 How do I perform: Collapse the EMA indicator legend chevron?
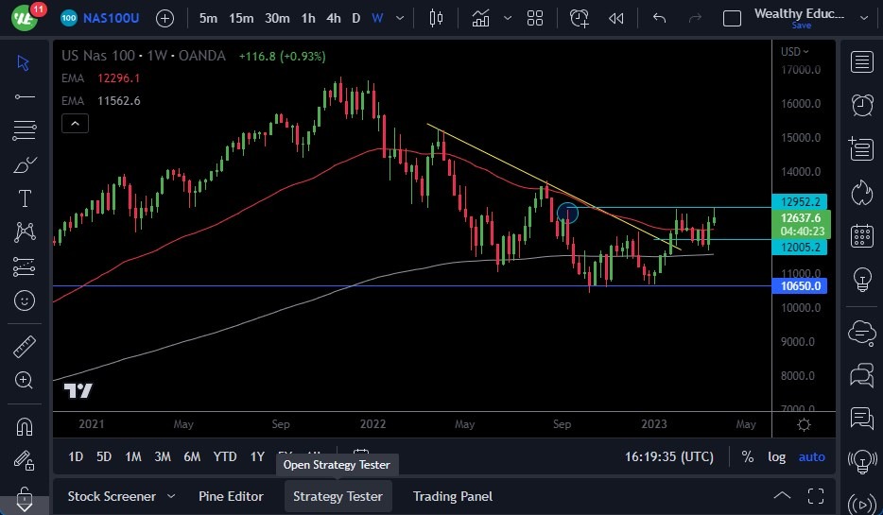(x=75, y=123)
